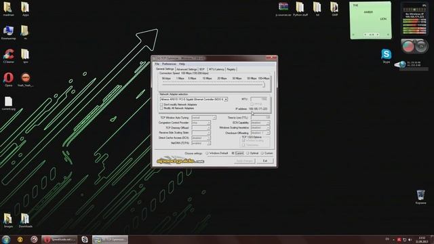Open Windows Scaling heuristics dropdown
The height and width of the screenshot is (244, 434).
point(268,127)
